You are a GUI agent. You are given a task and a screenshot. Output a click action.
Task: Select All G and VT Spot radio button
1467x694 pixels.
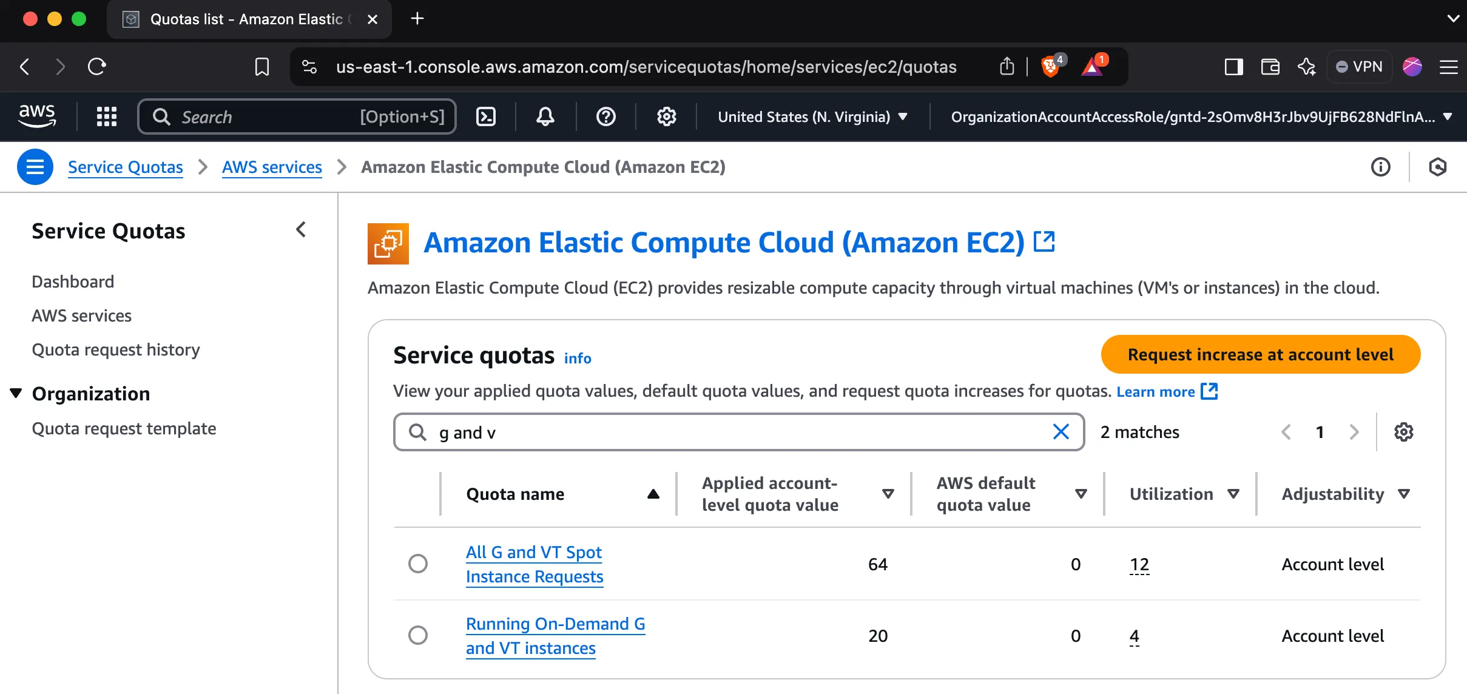tap(418, 564)
